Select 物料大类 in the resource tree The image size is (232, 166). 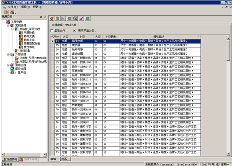[x=29, y=36]
